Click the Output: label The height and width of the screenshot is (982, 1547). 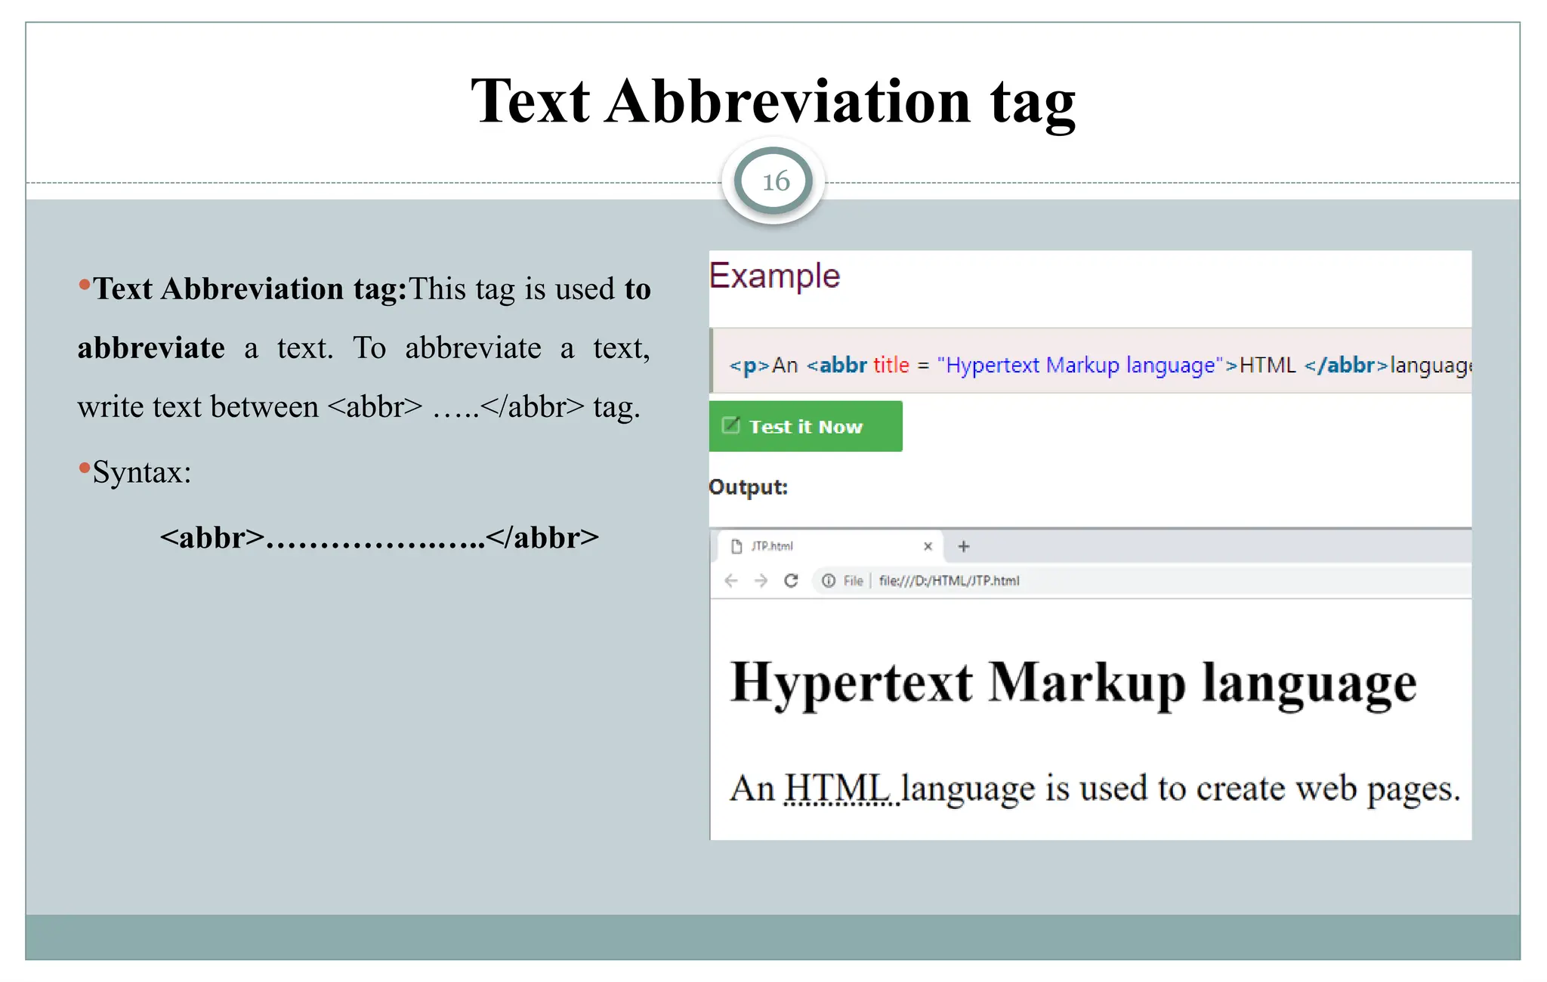(748, 487)
